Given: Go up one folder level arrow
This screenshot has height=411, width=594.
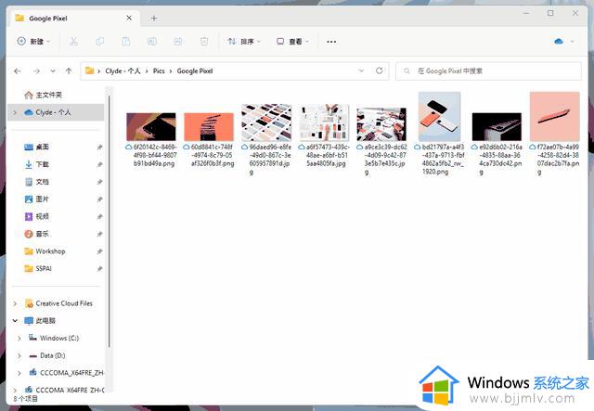Looking at the screenshot, I should 69,71.
